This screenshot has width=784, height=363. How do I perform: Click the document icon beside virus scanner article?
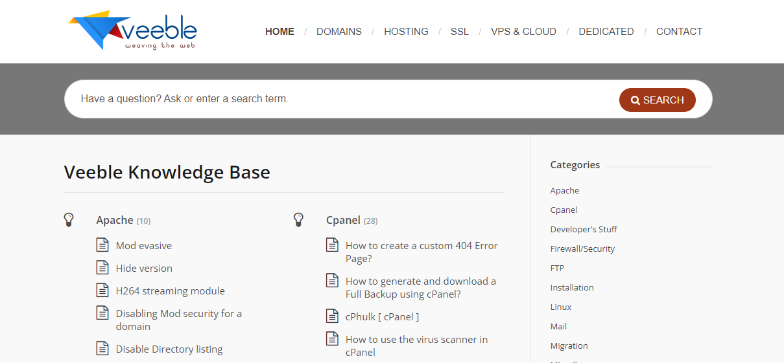click(x=332, y=339)
